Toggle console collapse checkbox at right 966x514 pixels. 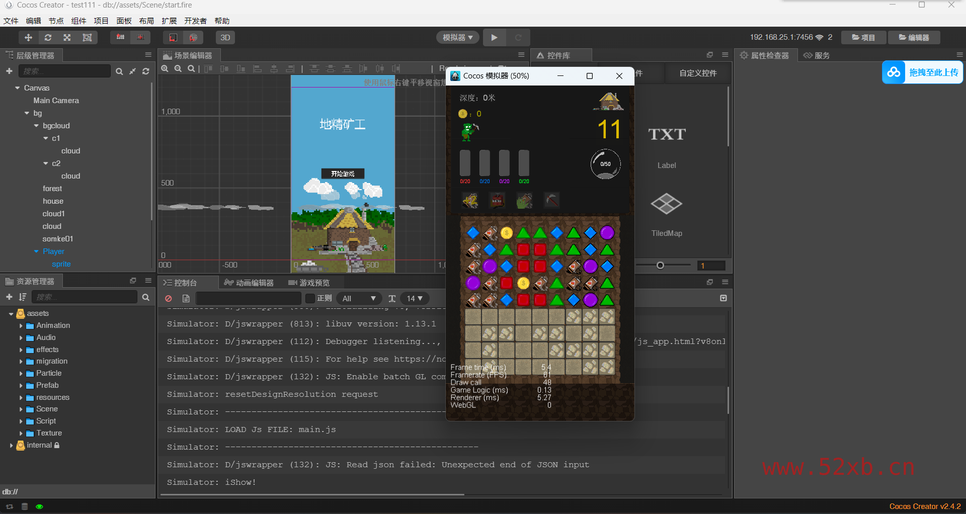pos(723,298)
